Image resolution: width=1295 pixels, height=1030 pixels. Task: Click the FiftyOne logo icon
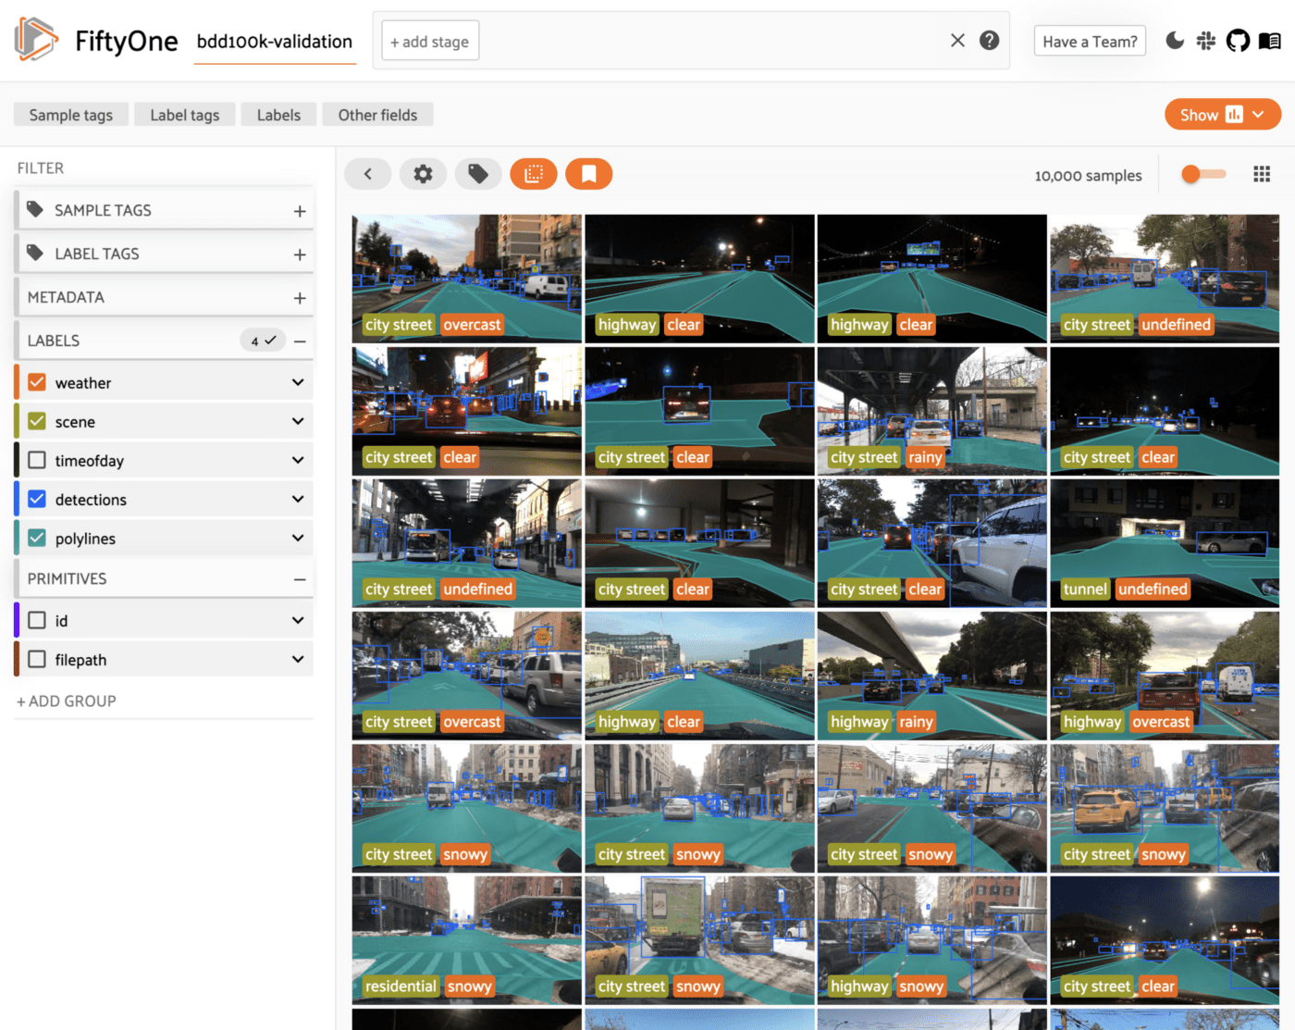(x=36, y=39)
